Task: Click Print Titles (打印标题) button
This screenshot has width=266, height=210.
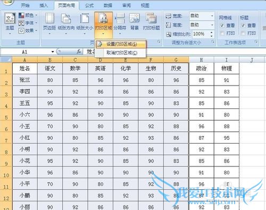Action: (x=151, y=22)
